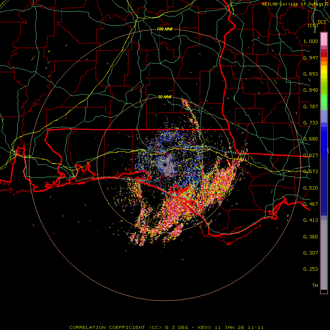
Task: Click the black radar site dot at center
Action: [164, 165]
